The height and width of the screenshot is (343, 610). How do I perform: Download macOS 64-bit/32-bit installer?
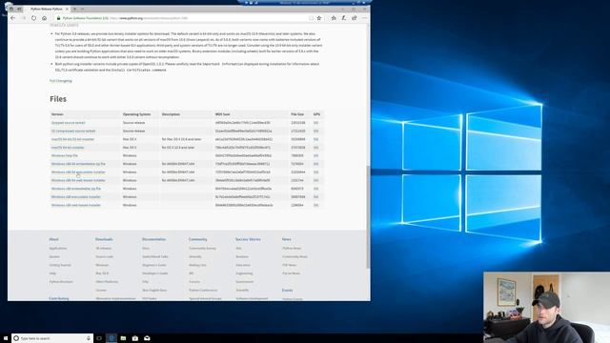[72, 139]
